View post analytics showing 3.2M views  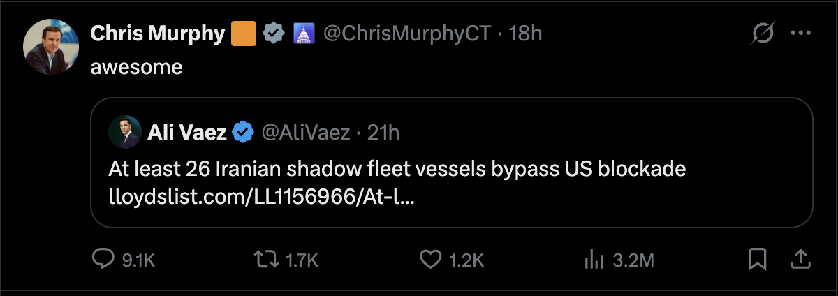click(593, 260)
